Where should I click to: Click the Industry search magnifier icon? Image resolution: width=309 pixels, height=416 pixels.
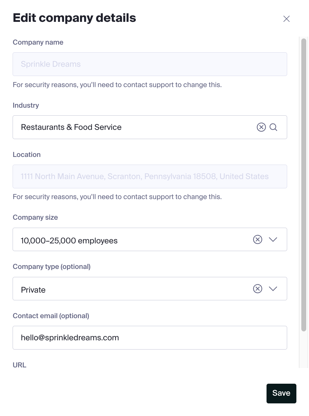point(274,127)
